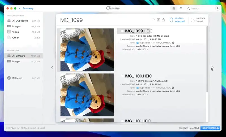226x137 pixels.
Task: Click IMG_1099.HEIC file name heading
Action: tap(138, 31)
